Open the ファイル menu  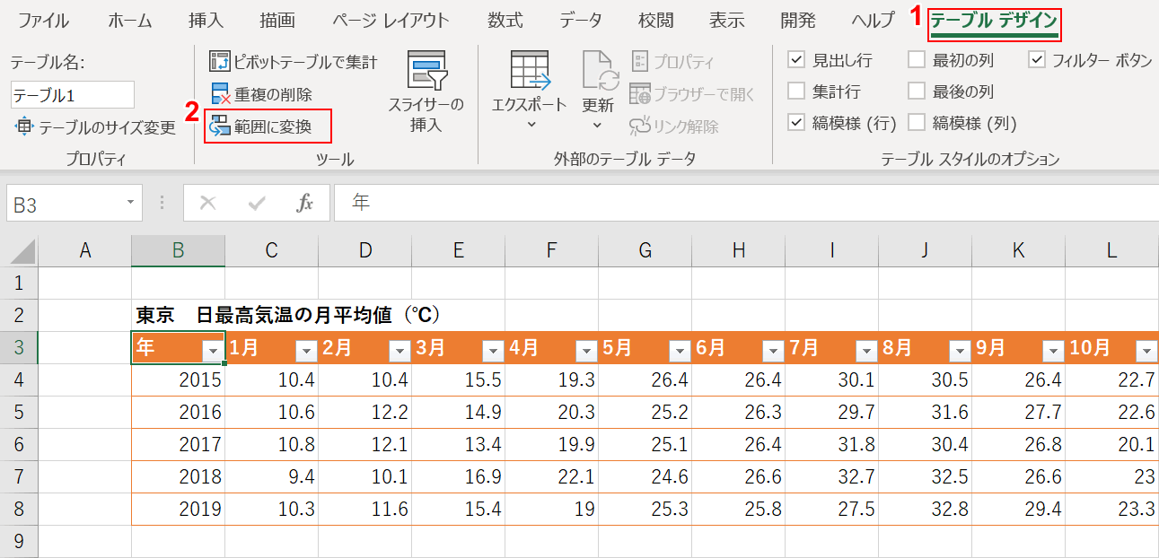[44, 20]
